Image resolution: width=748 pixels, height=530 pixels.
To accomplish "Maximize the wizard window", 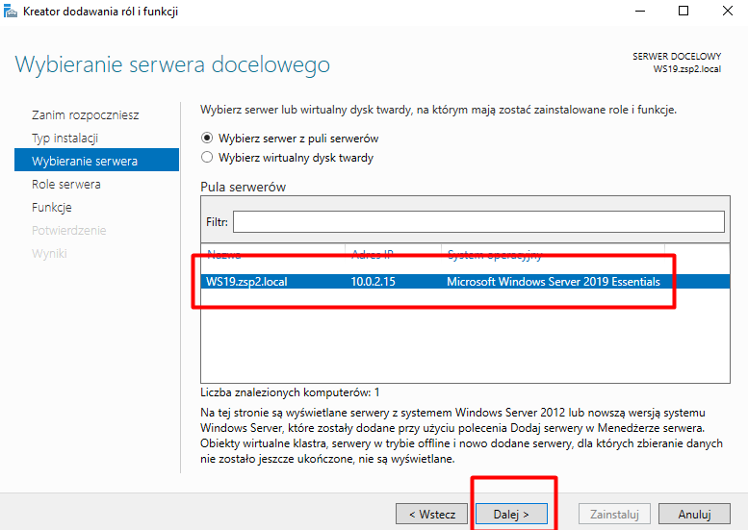I will point(684,12).
